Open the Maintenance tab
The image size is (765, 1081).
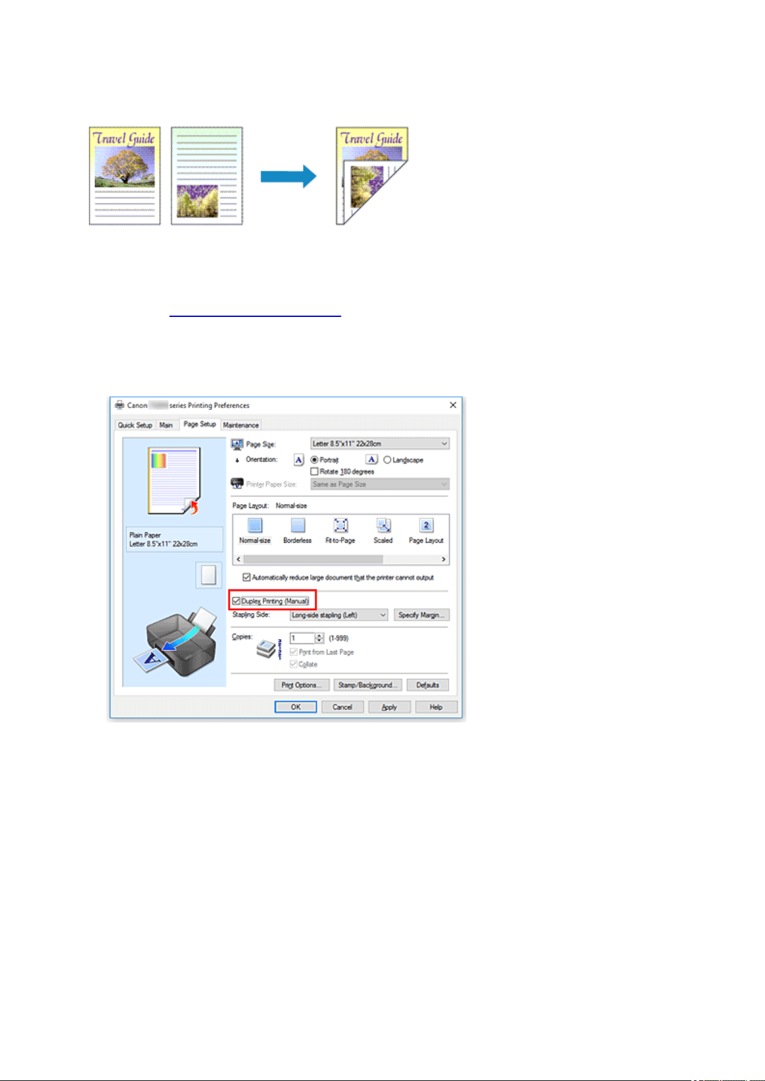point(241,425)
